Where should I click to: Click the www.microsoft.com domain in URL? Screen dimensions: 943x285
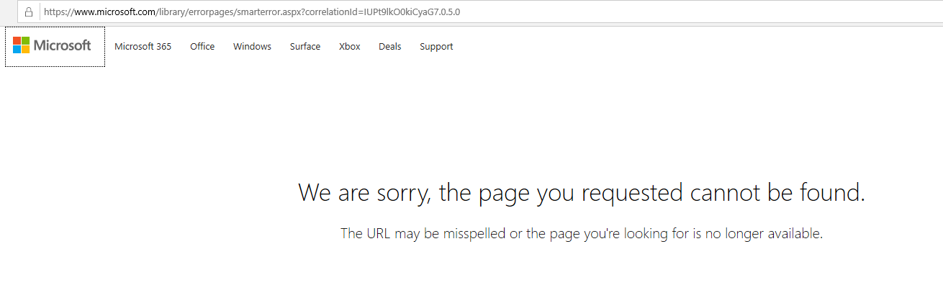115,12
